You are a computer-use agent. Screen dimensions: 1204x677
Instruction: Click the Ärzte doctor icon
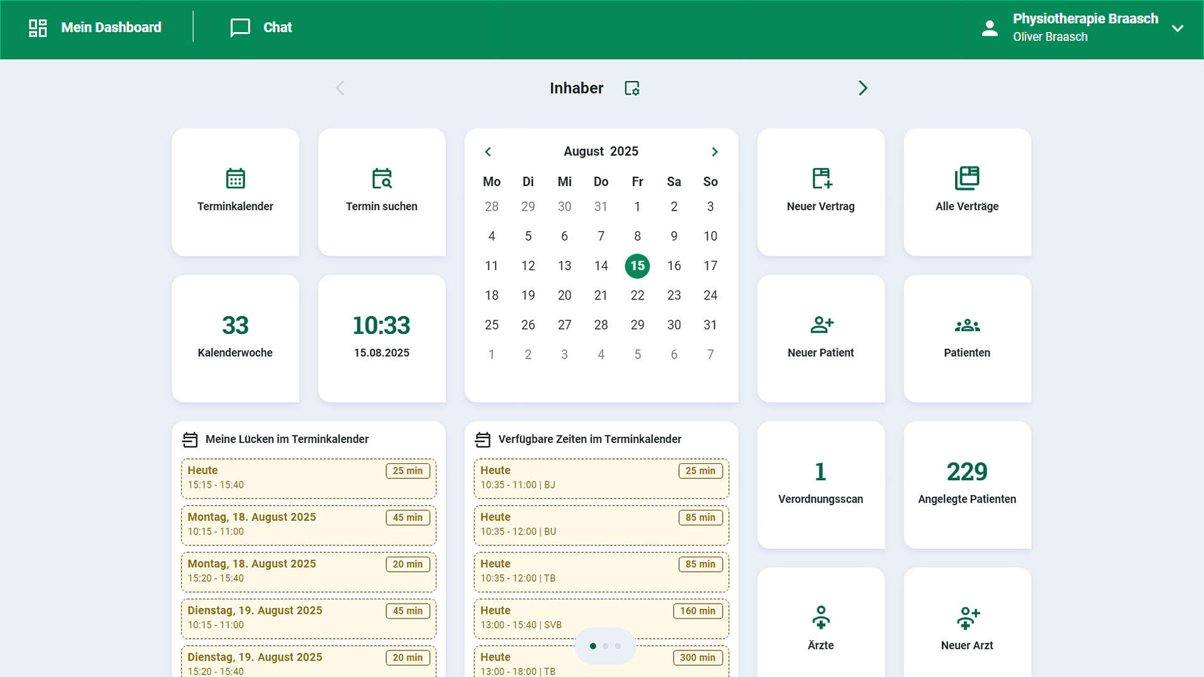tap(821, 617)
